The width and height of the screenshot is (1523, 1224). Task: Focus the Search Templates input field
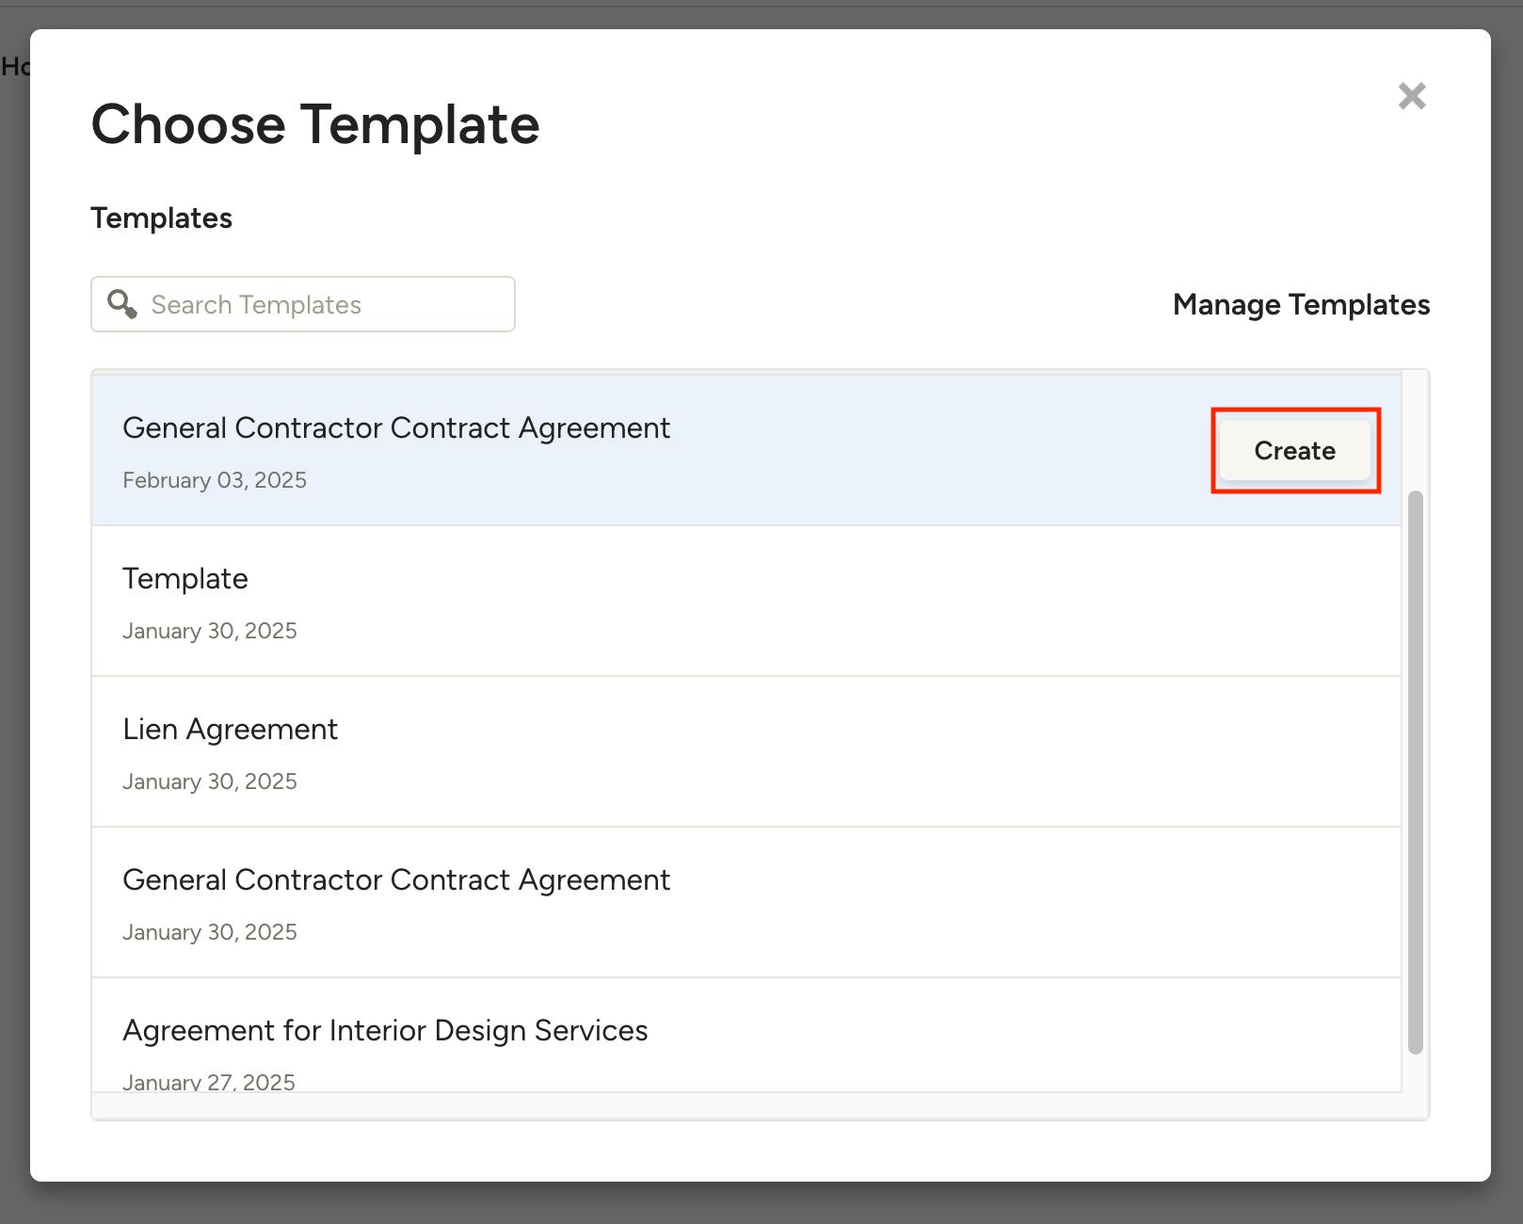[x=320, y=304]
